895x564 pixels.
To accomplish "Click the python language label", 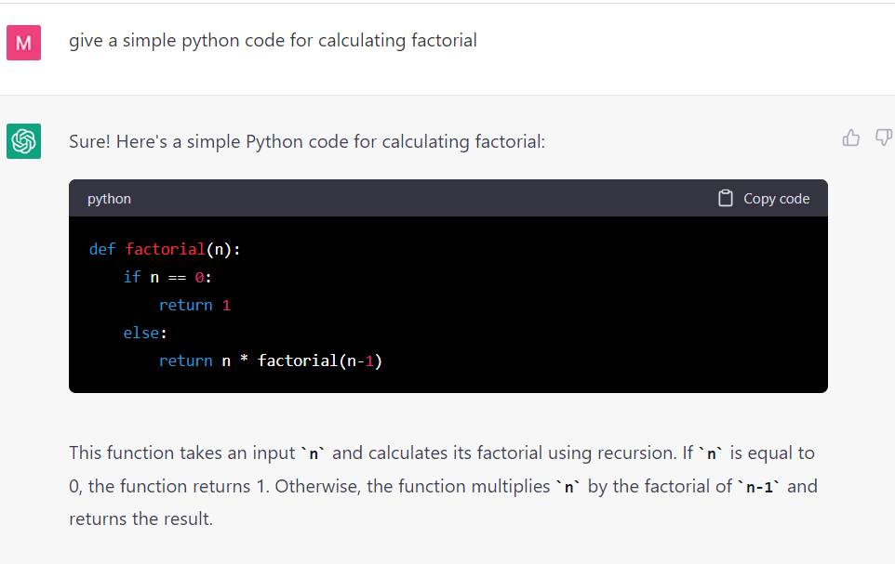I will [109, 199].
